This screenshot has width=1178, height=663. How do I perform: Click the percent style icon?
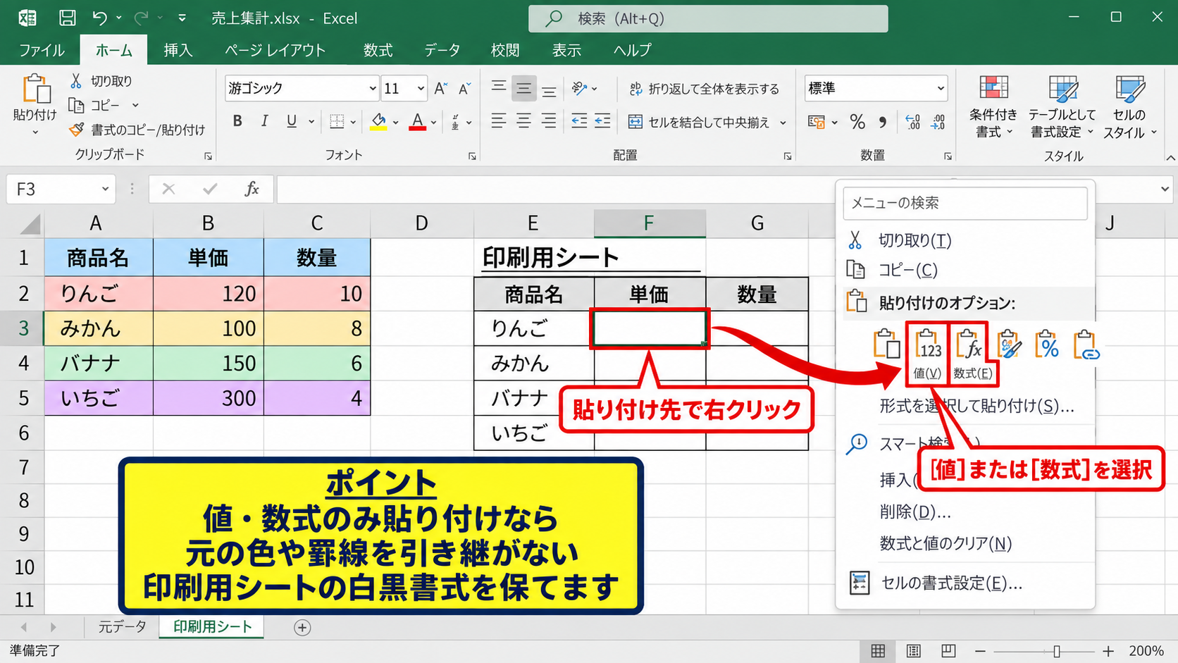coord(857,122)
